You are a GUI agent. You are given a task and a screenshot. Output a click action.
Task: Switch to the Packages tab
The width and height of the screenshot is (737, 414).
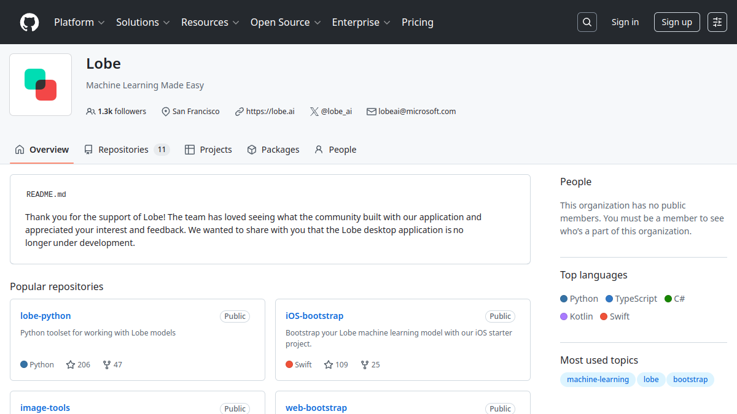tap(273, 150)
